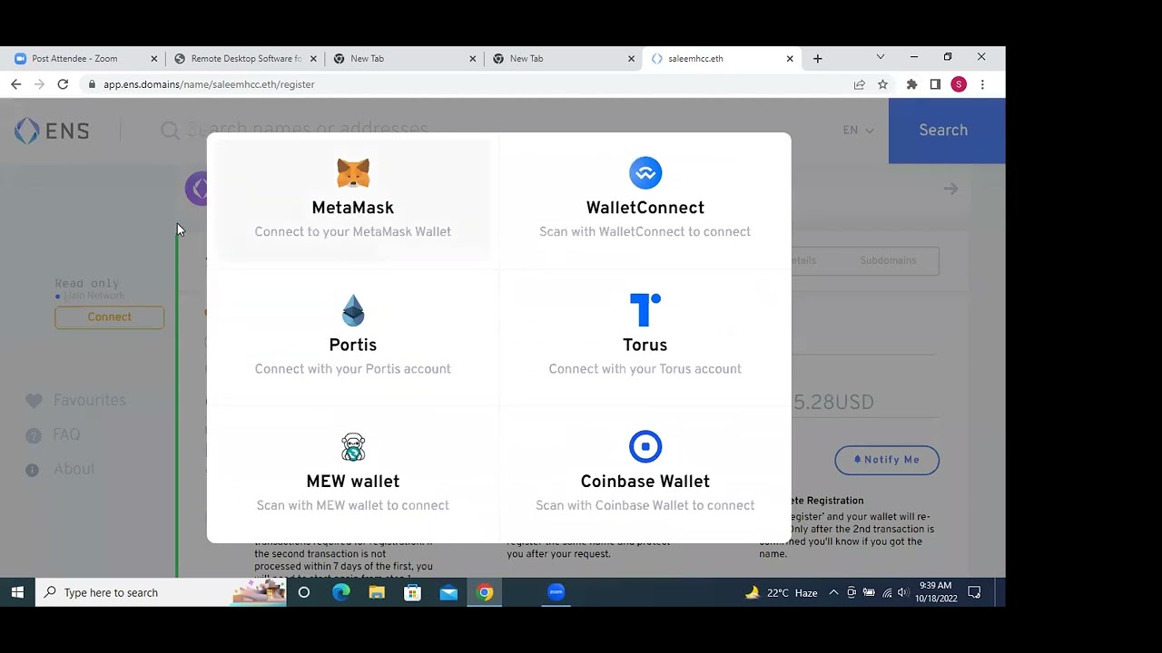Screen dimensions: 1162x653
Task: Click the Torus T logo icon
Action: (645, 309)
